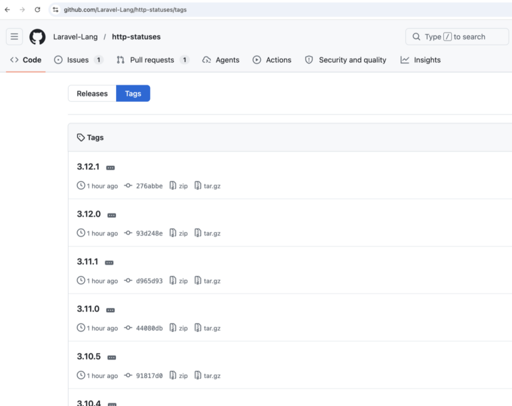Open the Pull requests tab

tap(153, 60)
